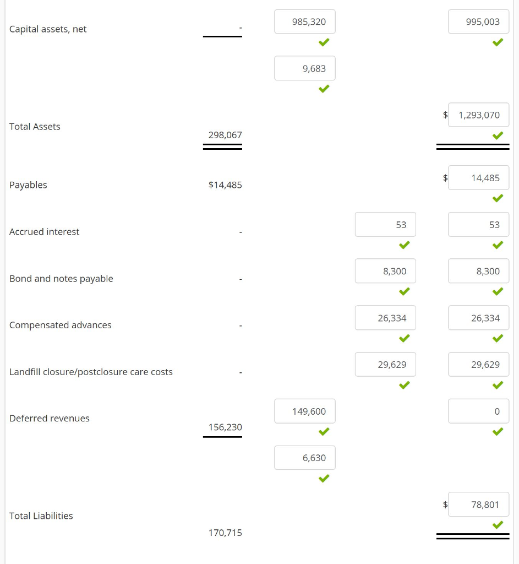Click the 9,683 input field

coord(305,68)
